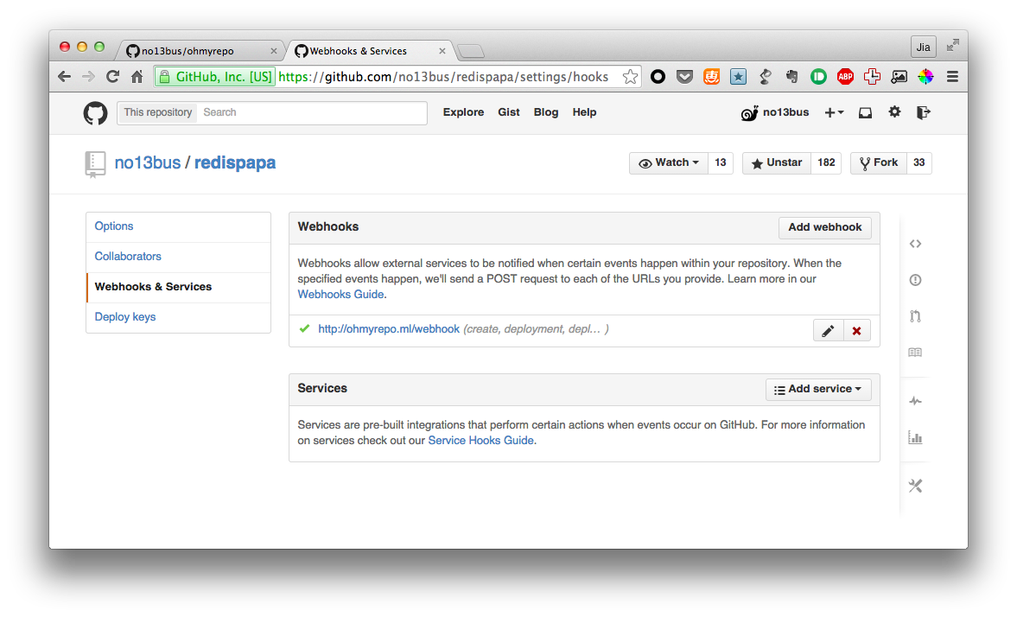The height and width of the screenshot is (617, 1017).
Task: Click the Unstar button
Action: point(777,162)
